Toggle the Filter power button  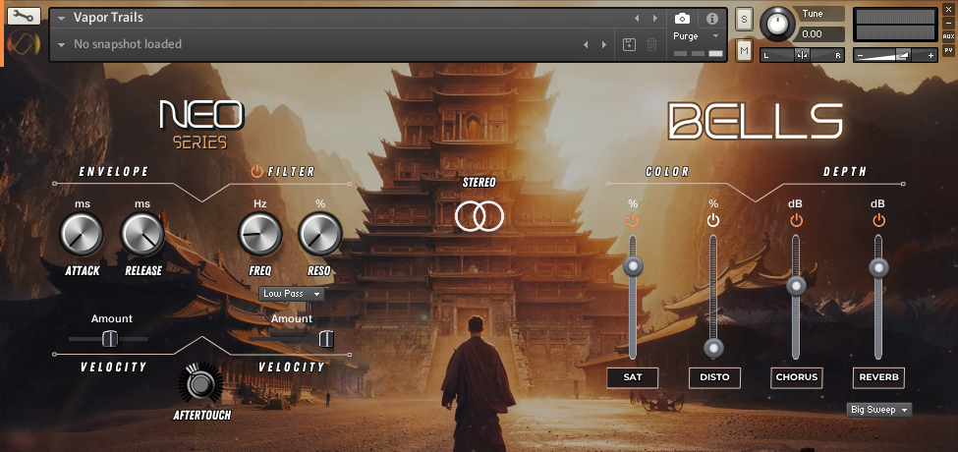[257, 171]
